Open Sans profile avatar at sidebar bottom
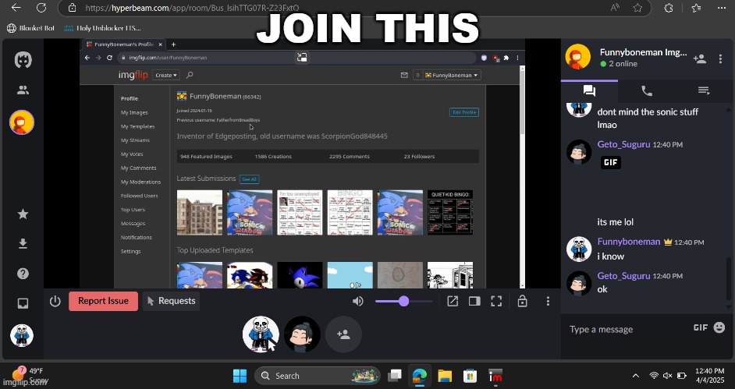The height and width of the screenshot is (389, 735). coord(22,336)
